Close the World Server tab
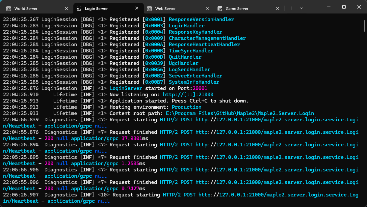The width and height of the screenshot is (367, 207). (x=66, y=9)
